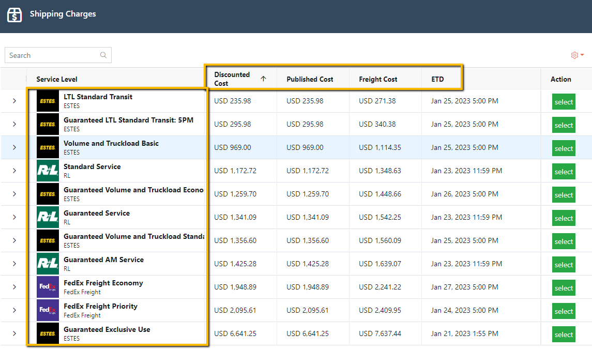The height and width of the screenshot is (350, 592).
Task: Select the USD 295.98 Guaranteed LTL rate
Action: 564,125
